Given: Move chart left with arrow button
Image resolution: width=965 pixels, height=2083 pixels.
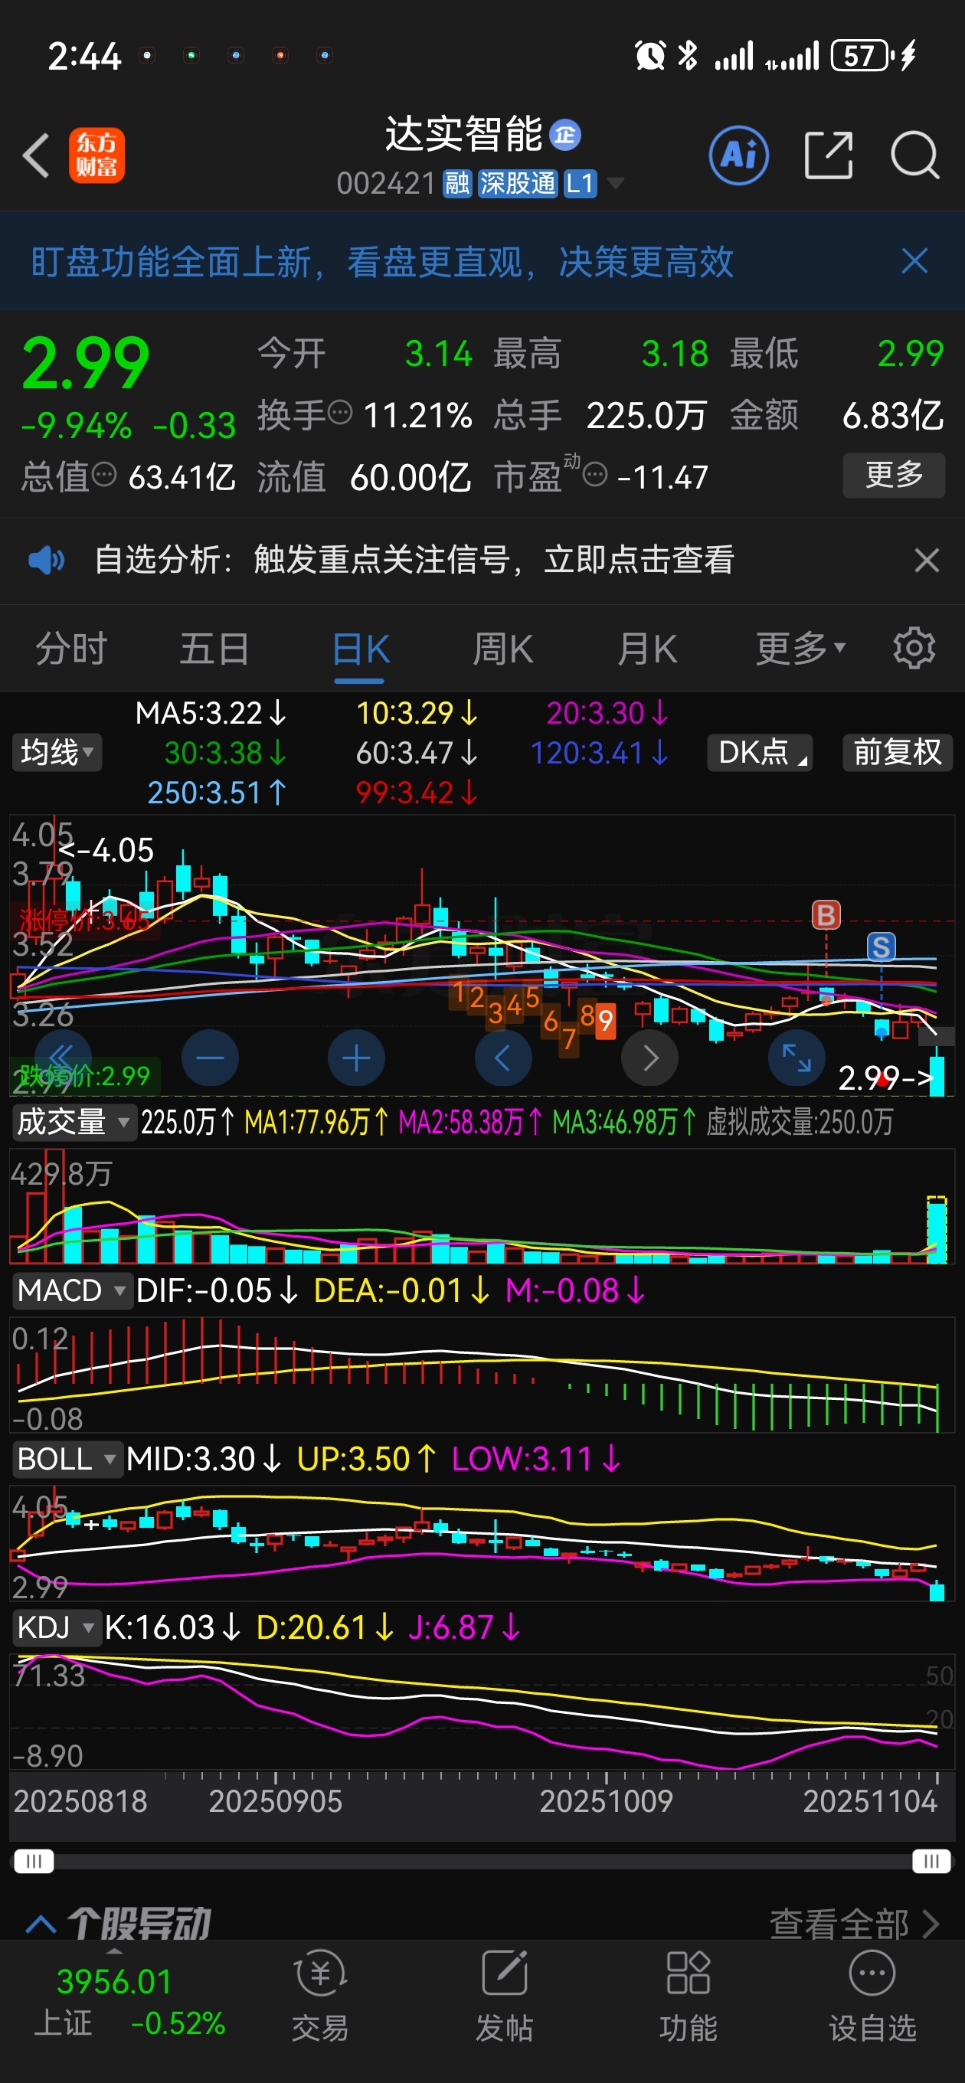Looking at the screenshot, I should [503, 1058].
